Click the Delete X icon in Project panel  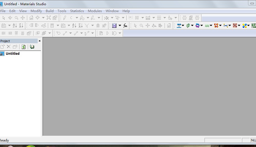pyautogui.click(x=9, y=47)
